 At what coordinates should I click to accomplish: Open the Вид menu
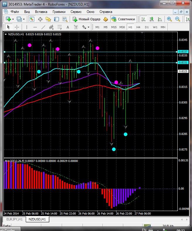[x=27, y=12]
